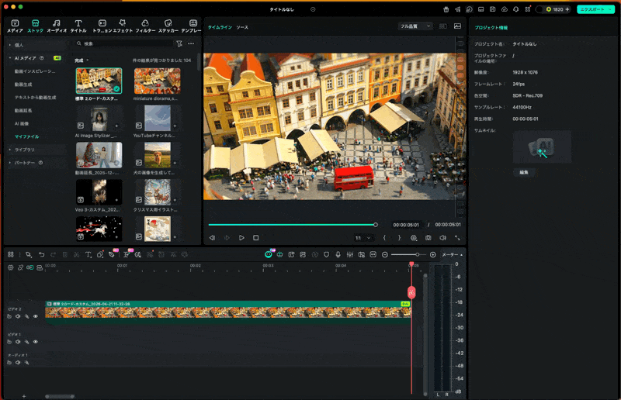Open the timeline layout grid icon
The width and height of the screenshot is (621, 400).
click(x=11, y=254)
